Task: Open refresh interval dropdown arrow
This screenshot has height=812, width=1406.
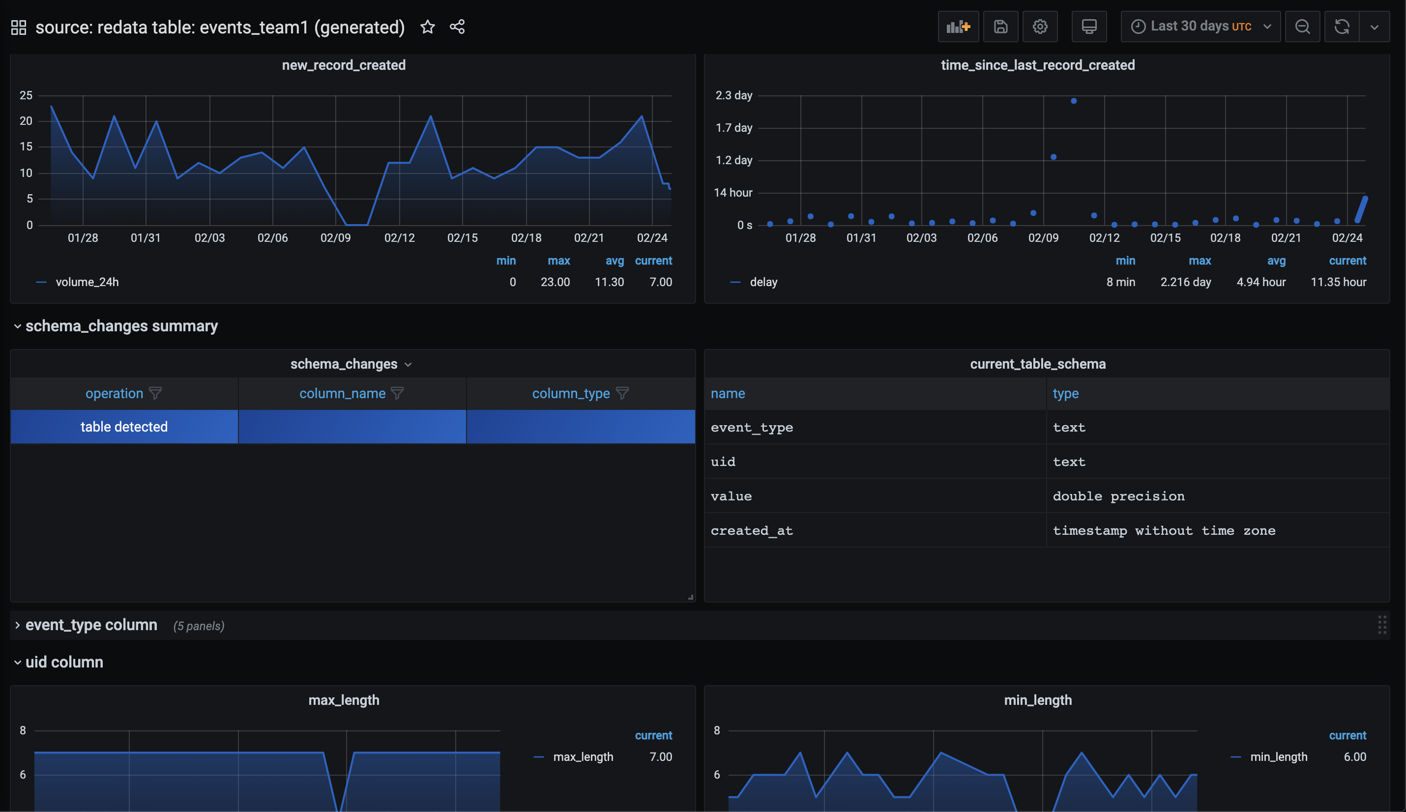Action: click(x=1374, y=27)
